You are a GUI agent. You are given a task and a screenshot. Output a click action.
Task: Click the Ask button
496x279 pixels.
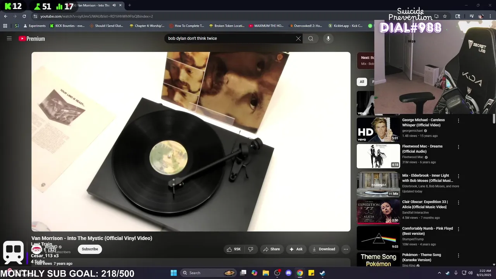pyautogui.click(x=296, y=249)
